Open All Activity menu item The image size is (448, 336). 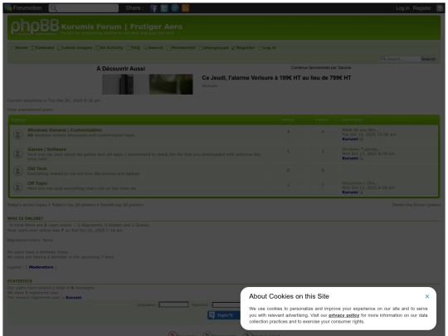click(x=110, y=48)
